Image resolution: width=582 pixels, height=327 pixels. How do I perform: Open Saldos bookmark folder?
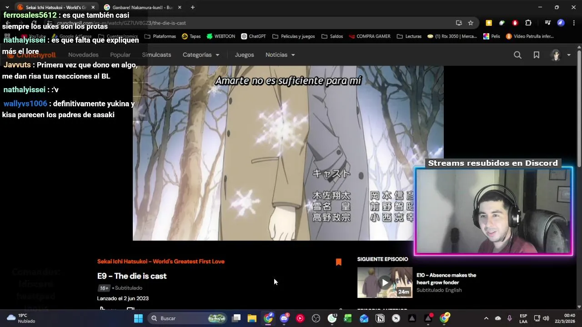tap(332, 36)
